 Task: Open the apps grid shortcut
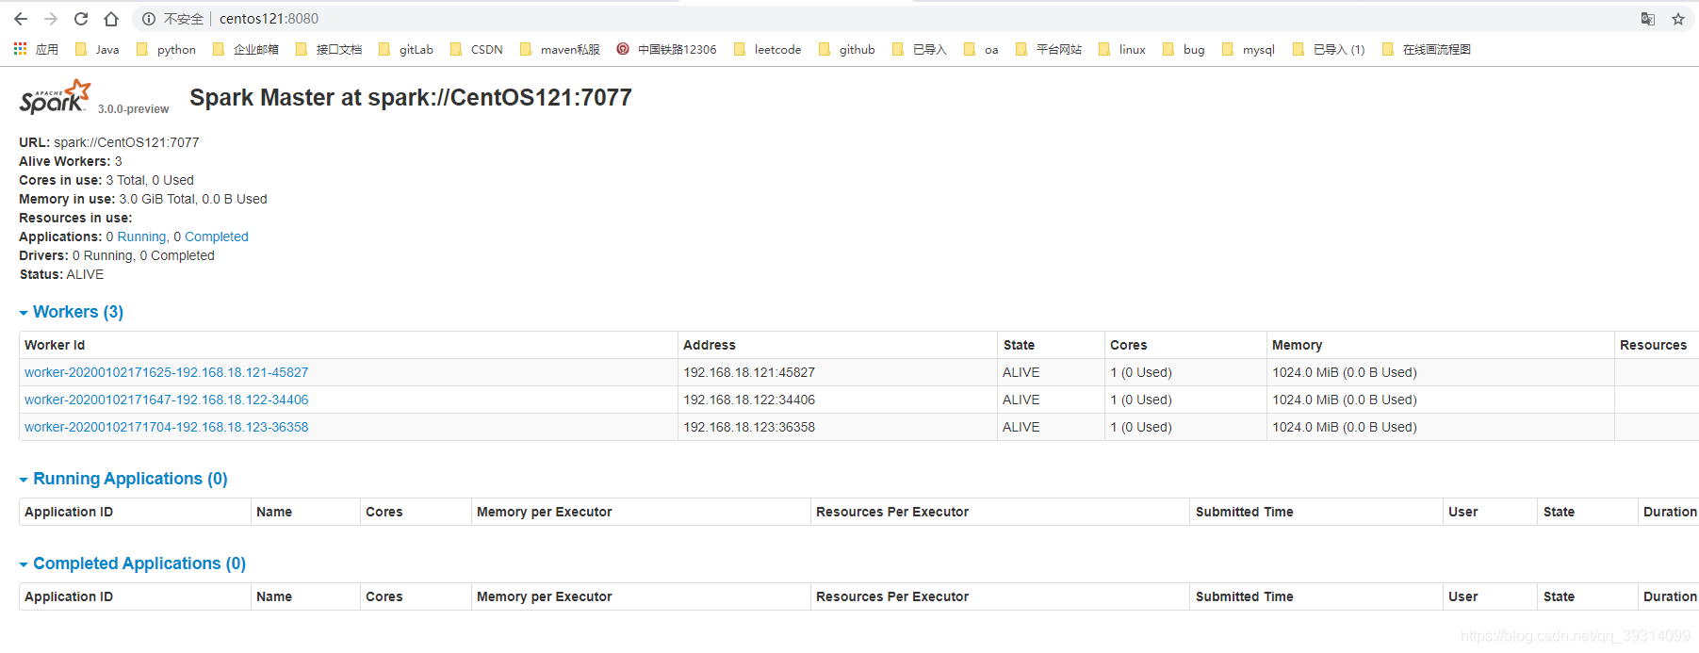coord(36,49)
